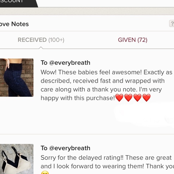Click the white smudged area below hearts
174x174 pixels.
tap(144, 114)
